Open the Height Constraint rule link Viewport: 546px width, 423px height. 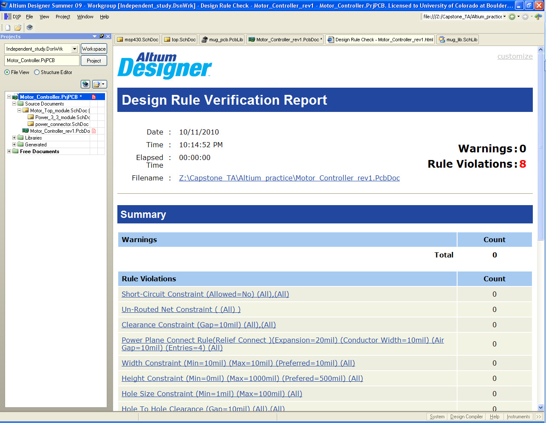click(242, 378)
